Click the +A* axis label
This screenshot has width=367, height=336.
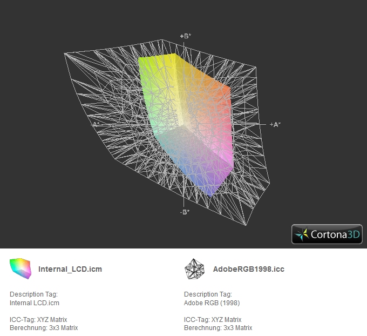[x=275, y=124]
